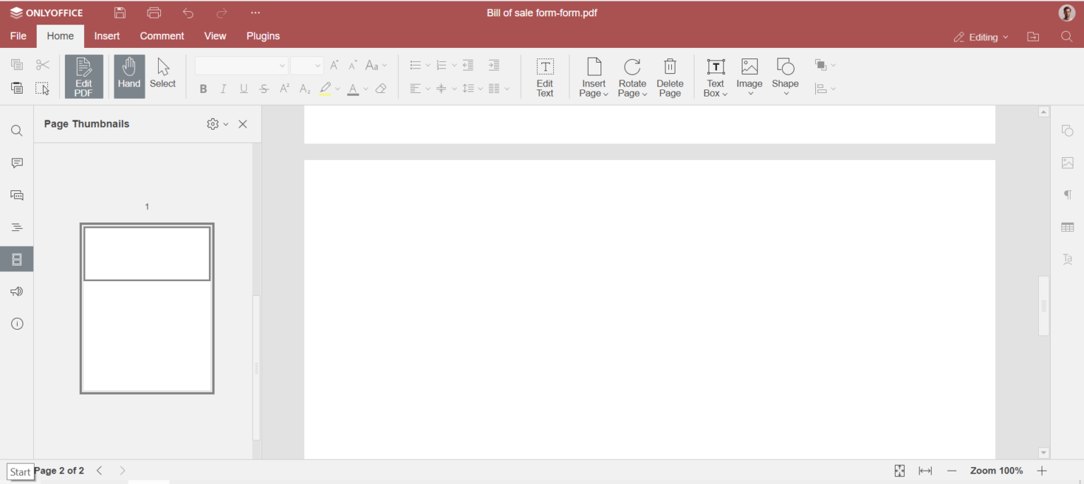This screenshot has height=484, width=1084.
Task: Open the Editing mode dropdown
Action: coord(981,37)
